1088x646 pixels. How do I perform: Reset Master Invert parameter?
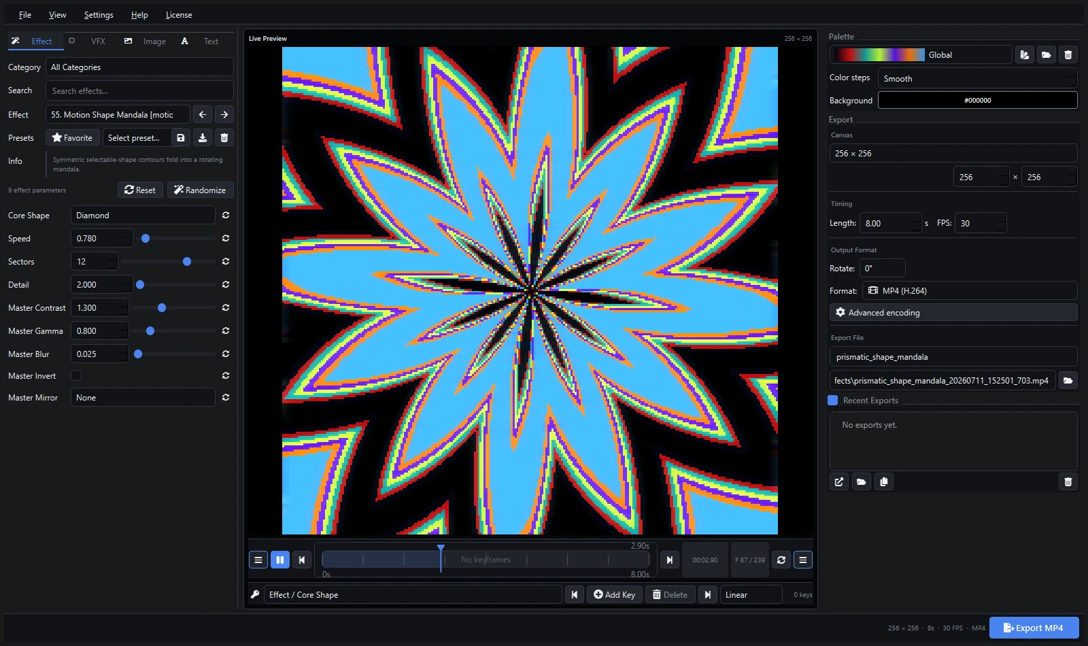pyautogui.click(x=226, y=376)
